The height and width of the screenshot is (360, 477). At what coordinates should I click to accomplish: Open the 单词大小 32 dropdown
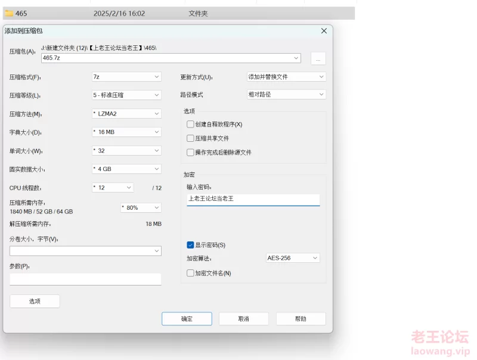point(126,151)
